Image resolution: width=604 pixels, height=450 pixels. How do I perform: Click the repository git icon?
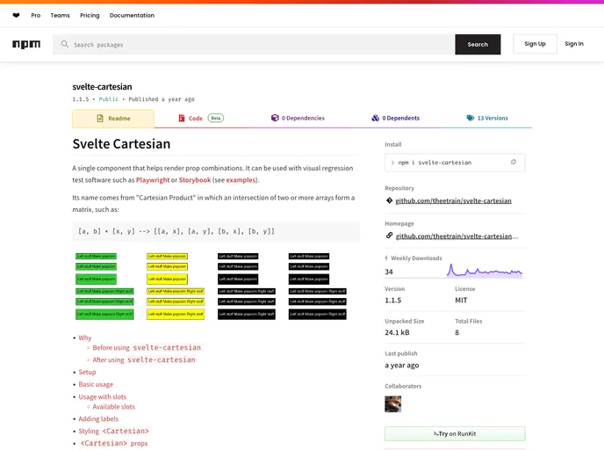click(389, 200)
